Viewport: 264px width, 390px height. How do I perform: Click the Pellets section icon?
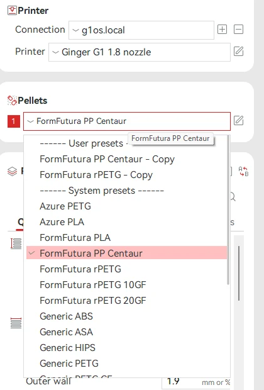(x=12, y=101)
